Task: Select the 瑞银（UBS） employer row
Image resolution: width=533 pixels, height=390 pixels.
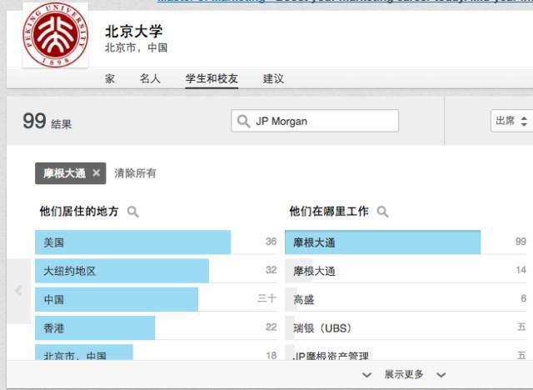Action: coord(406,327)
